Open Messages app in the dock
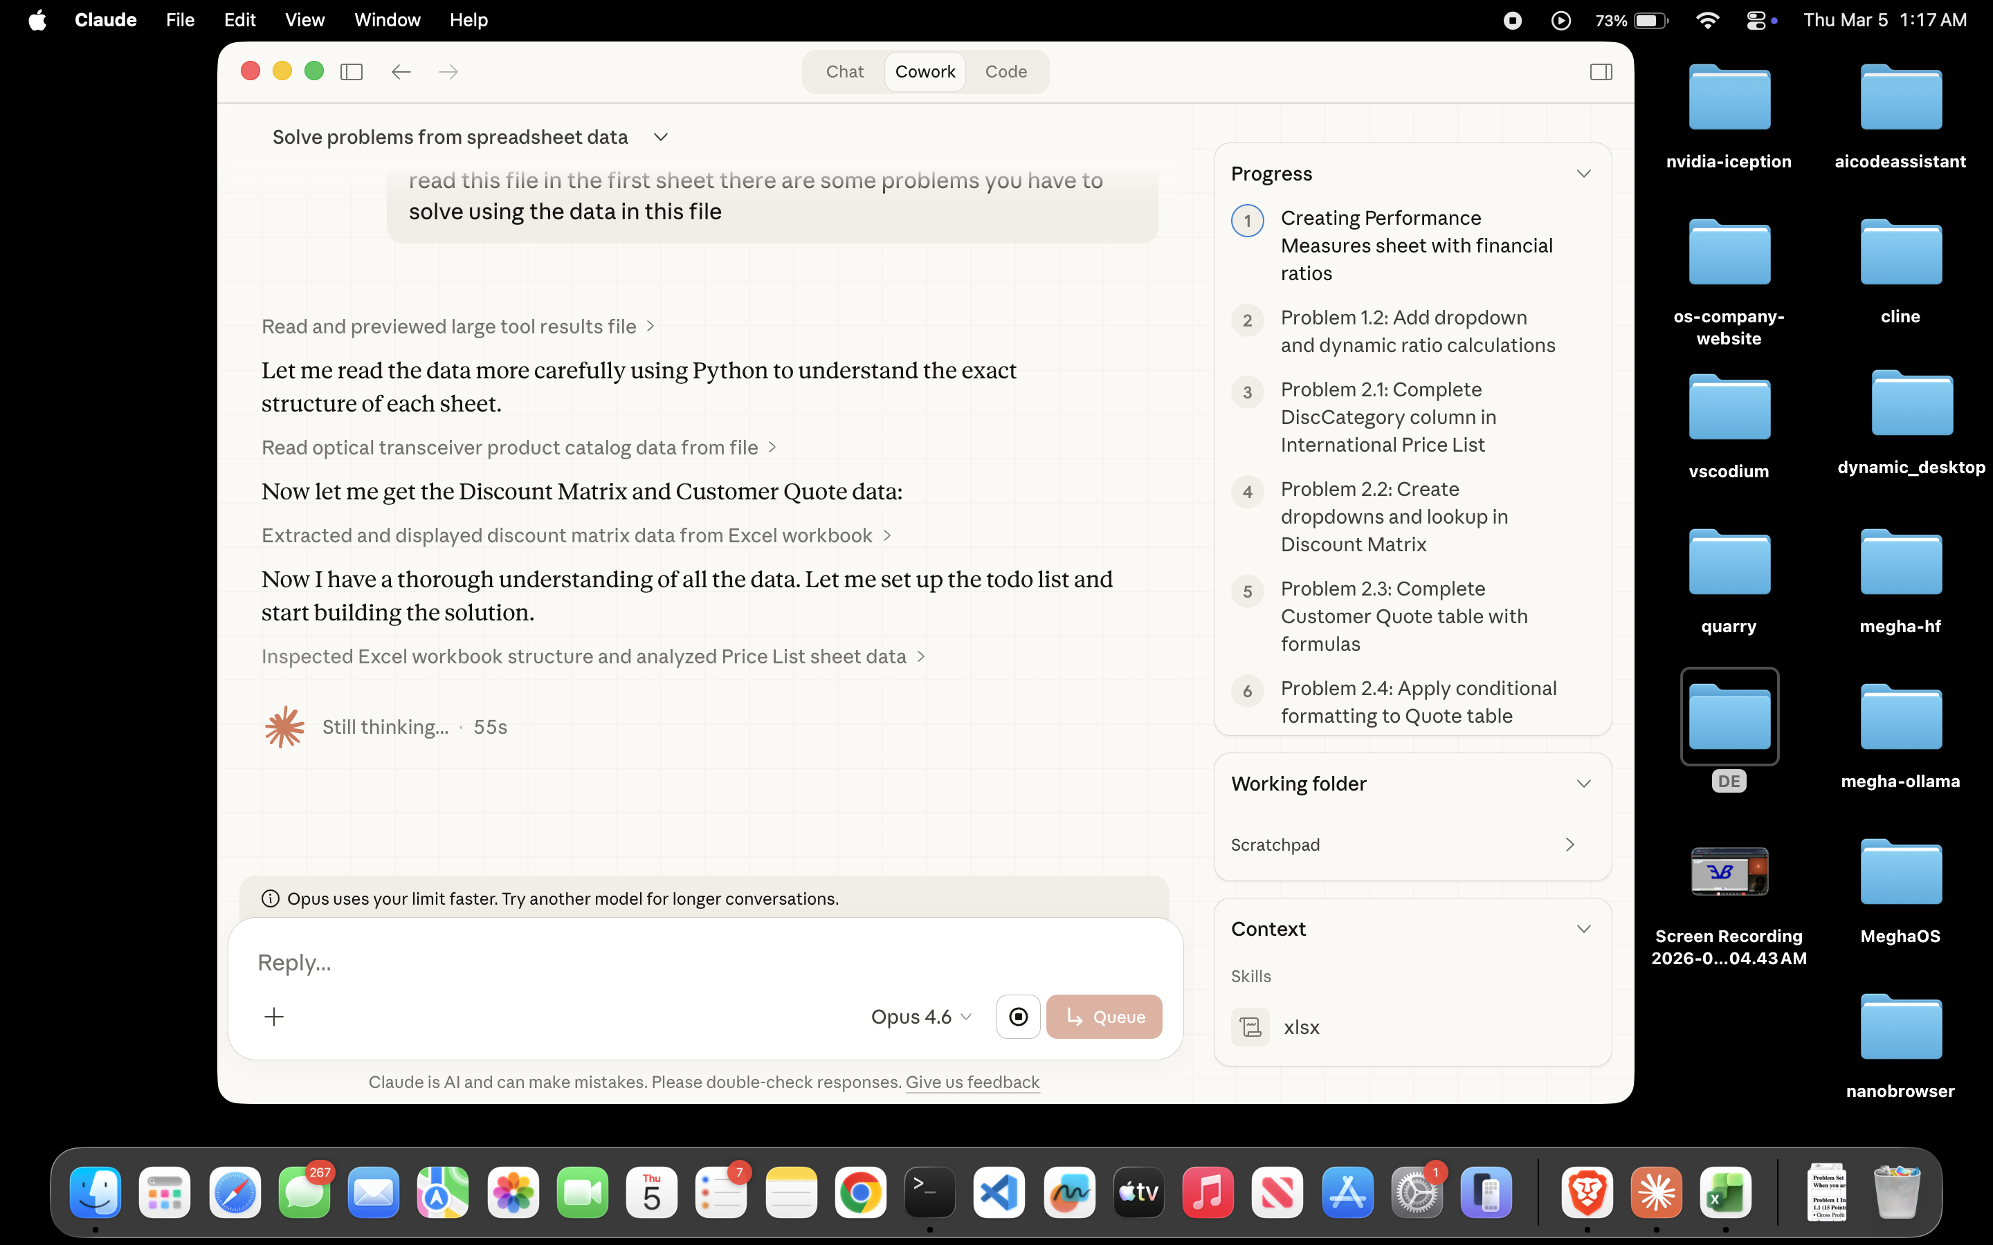The width and height of the screenshot is (1993, 1245). [x=304, y=1192]
